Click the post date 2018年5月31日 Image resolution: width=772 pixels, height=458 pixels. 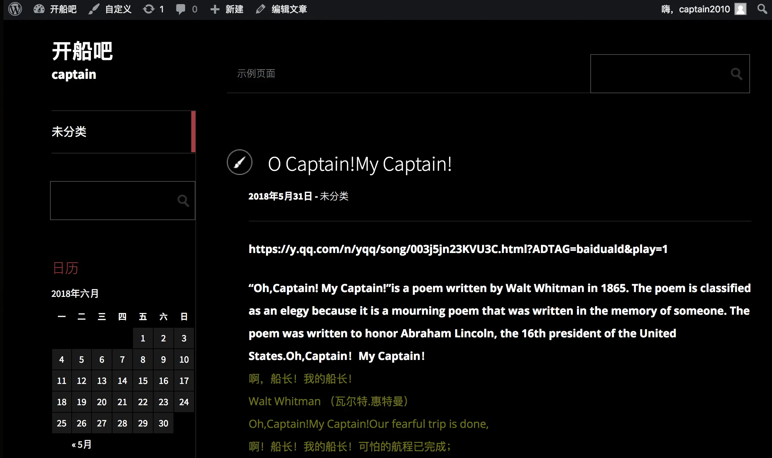(280, 196)
